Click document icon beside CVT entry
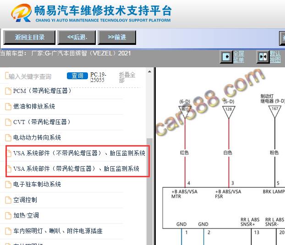 point(8,122)
